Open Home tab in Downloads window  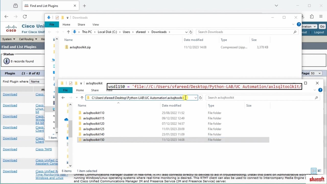tap(66, 25)
